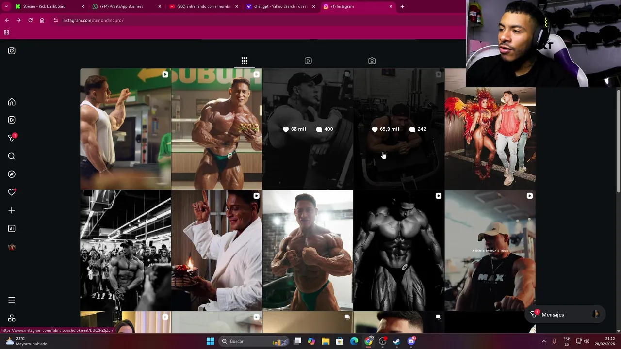621x349 pixels.
Task: Open Google Chrome from the taskbar
Action: [369, 341]
